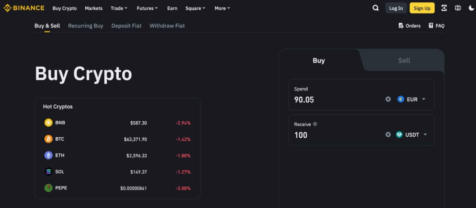476x208 pixels.
Task: Switch to the Sell tab
Action: point(404,60)
